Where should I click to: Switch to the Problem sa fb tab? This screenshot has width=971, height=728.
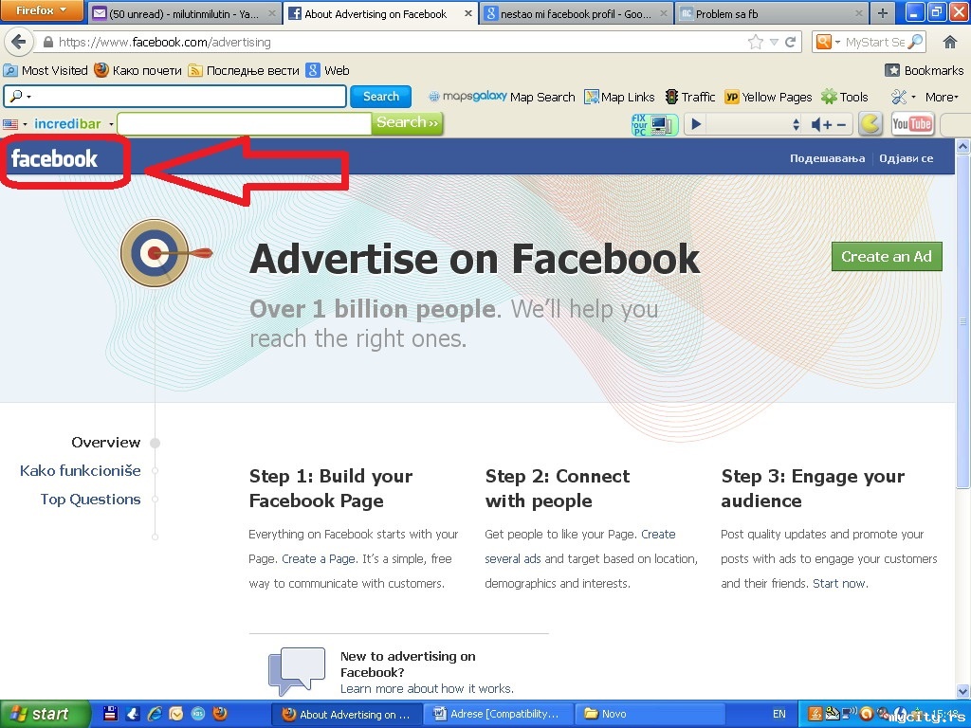(771, 13)
